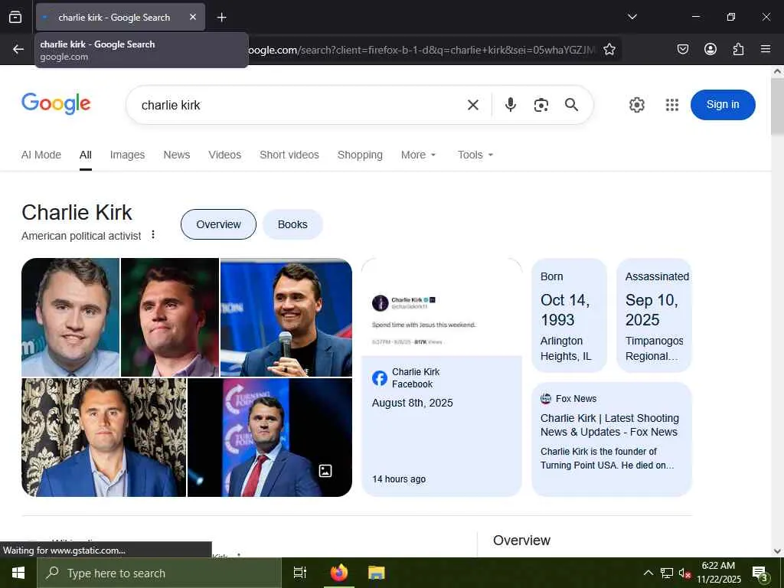Screen dimensions: 784x588
Task: Open the notification center icon
Action: click(760, 573)
